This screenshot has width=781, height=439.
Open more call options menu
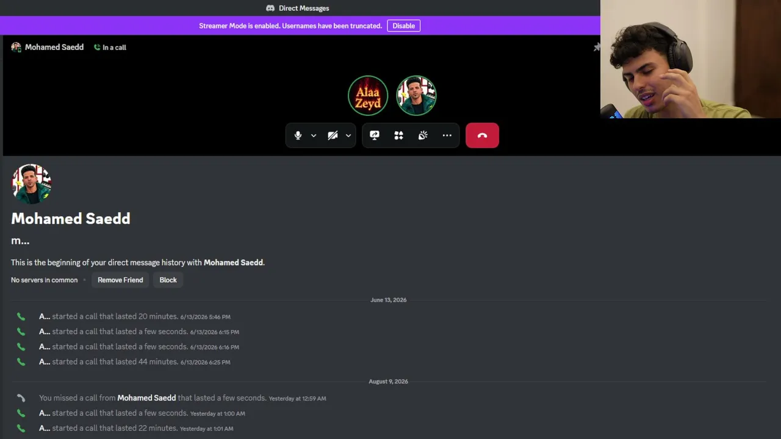[x=447, y=135]
